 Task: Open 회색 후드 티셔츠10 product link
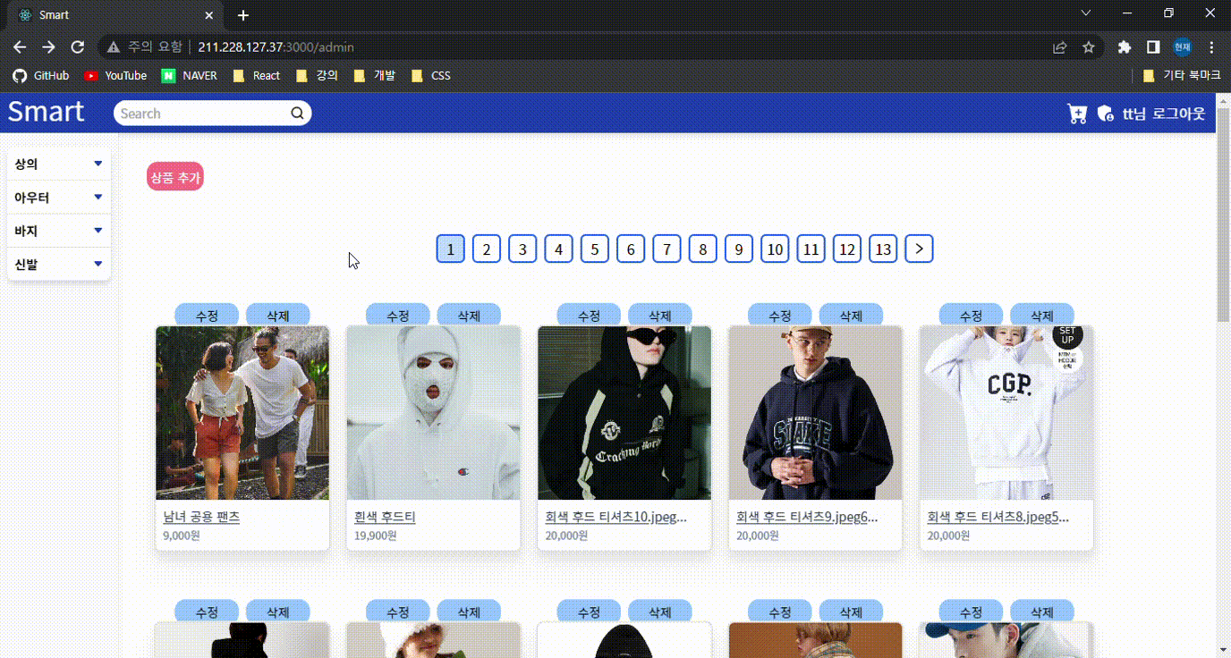(x=615, y=517)
